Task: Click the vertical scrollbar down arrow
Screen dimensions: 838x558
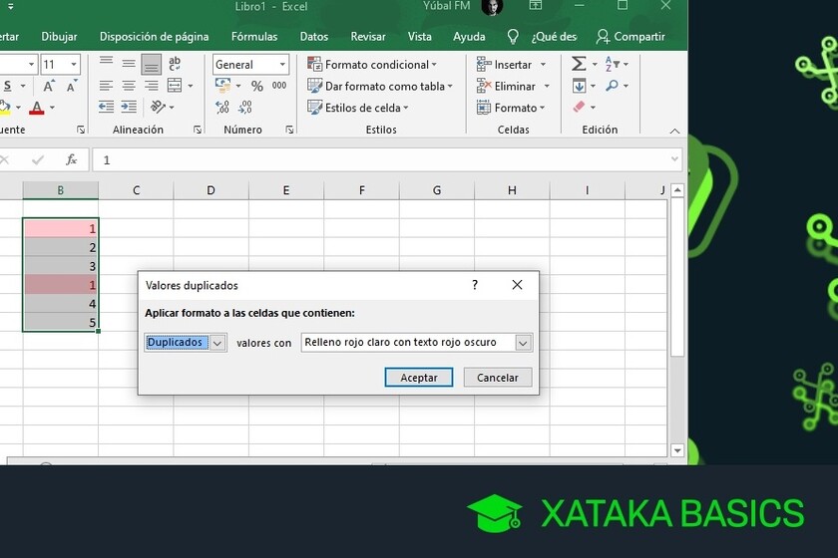Action: 677,450
